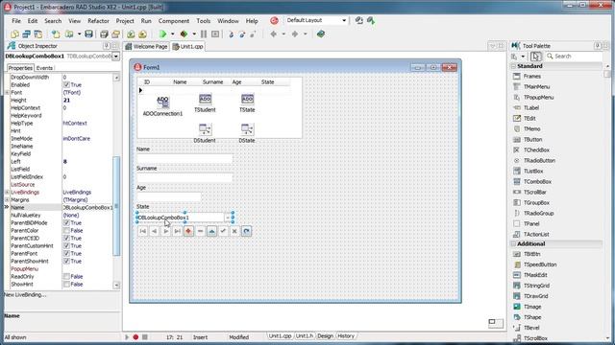Screen dimensions: 615x345
Task: Open the component selector dropdown in Object Inspector
Action: coord(115,57)
